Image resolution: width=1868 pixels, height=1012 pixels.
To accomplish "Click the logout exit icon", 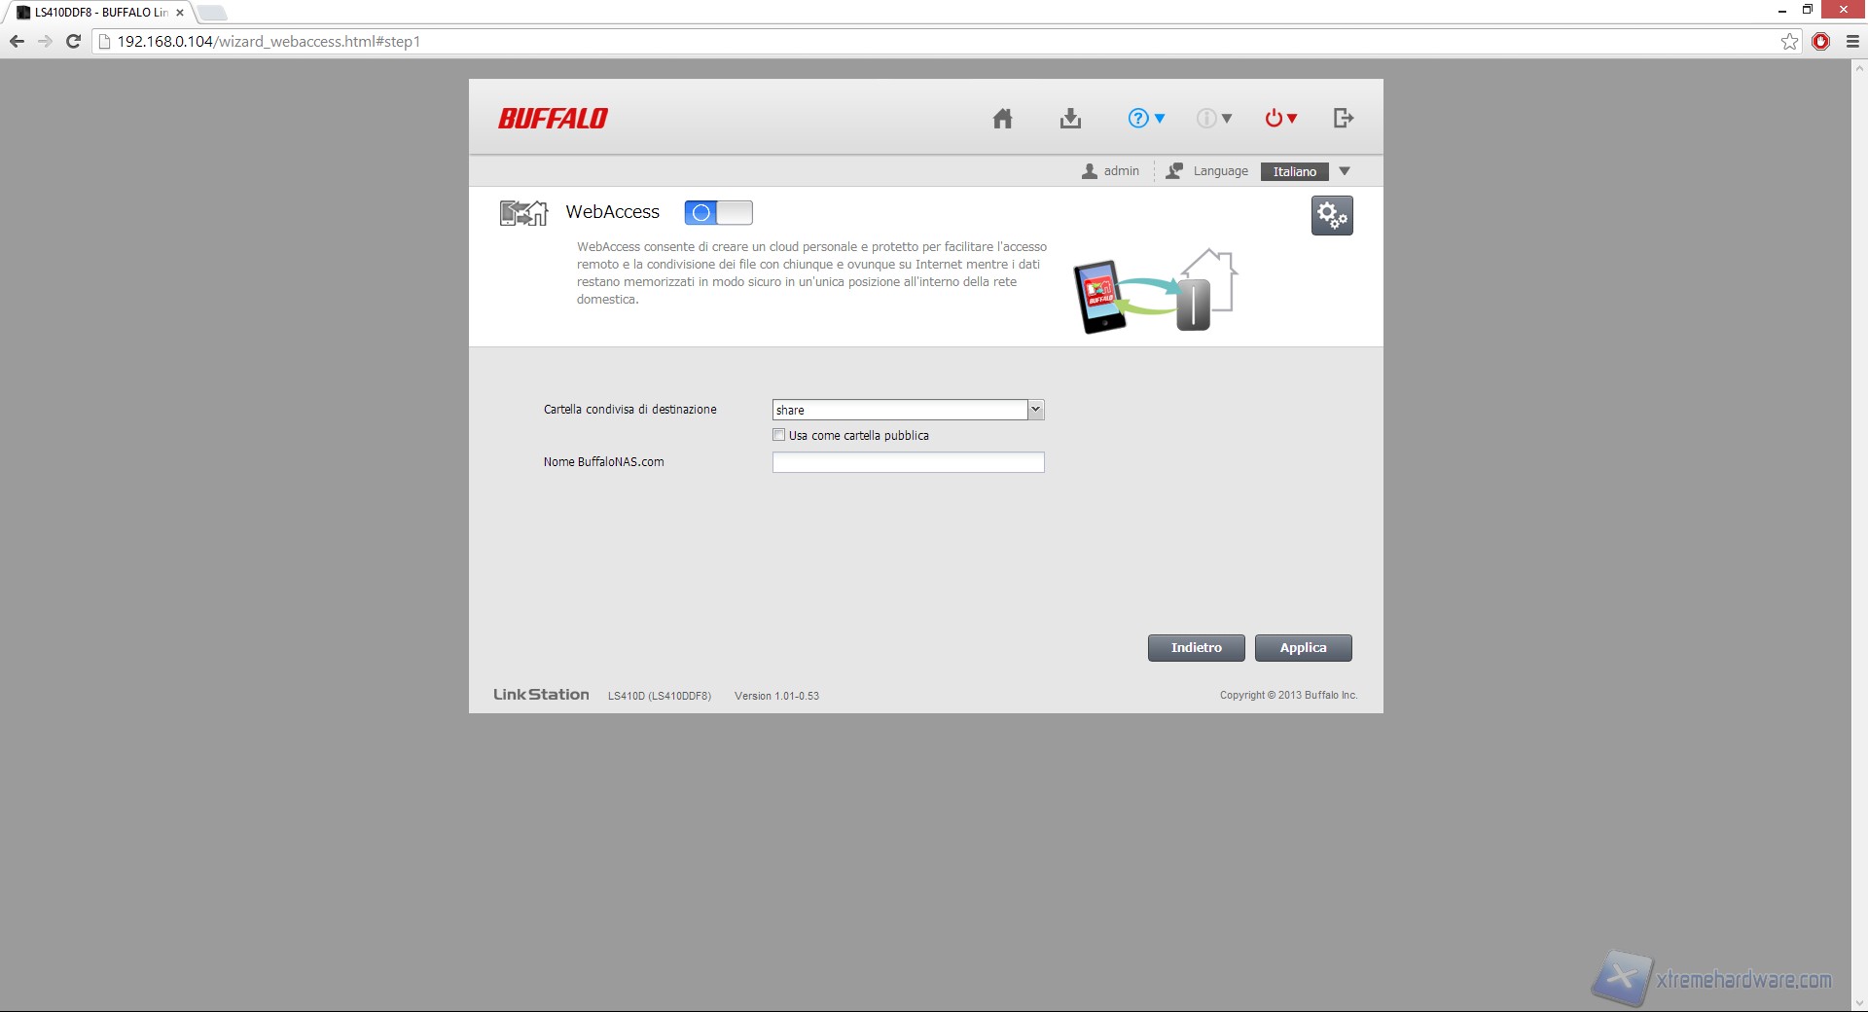I will click(1343, 119).
